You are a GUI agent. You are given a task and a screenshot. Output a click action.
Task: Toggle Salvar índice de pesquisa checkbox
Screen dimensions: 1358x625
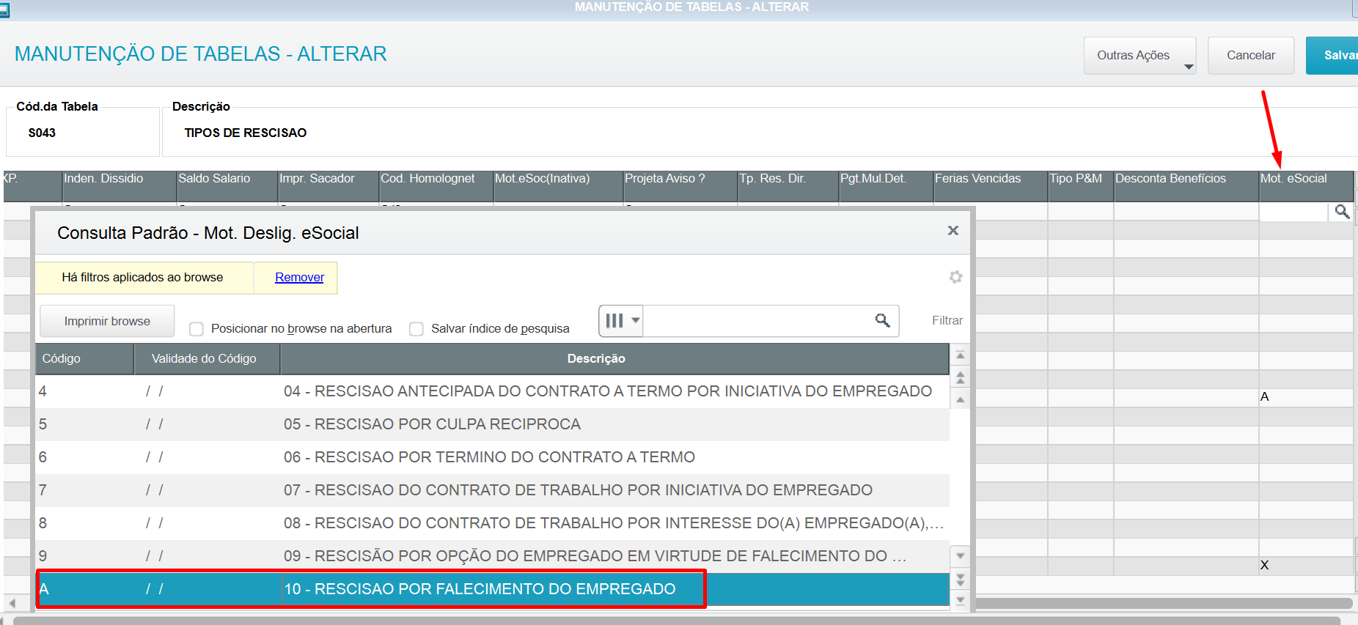click(x=416, y=329)
